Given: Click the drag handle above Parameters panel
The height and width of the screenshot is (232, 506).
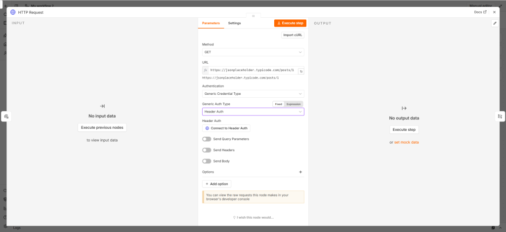Looking at the screenshot, I should (253, 15).
